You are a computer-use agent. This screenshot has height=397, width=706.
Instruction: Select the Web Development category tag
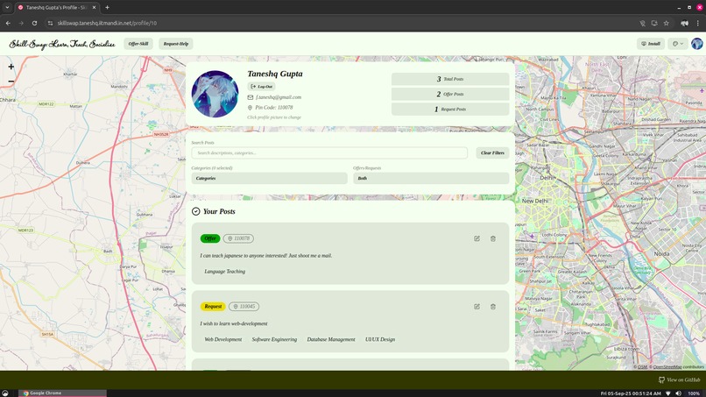[x=222, y=339]
